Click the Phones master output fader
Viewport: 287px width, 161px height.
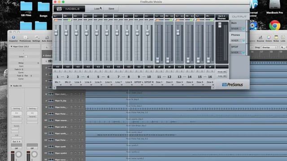tap(220, 25)
